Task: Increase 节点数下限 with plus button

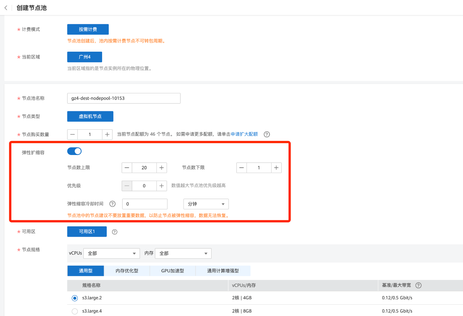Action: (x=276, y=168)
